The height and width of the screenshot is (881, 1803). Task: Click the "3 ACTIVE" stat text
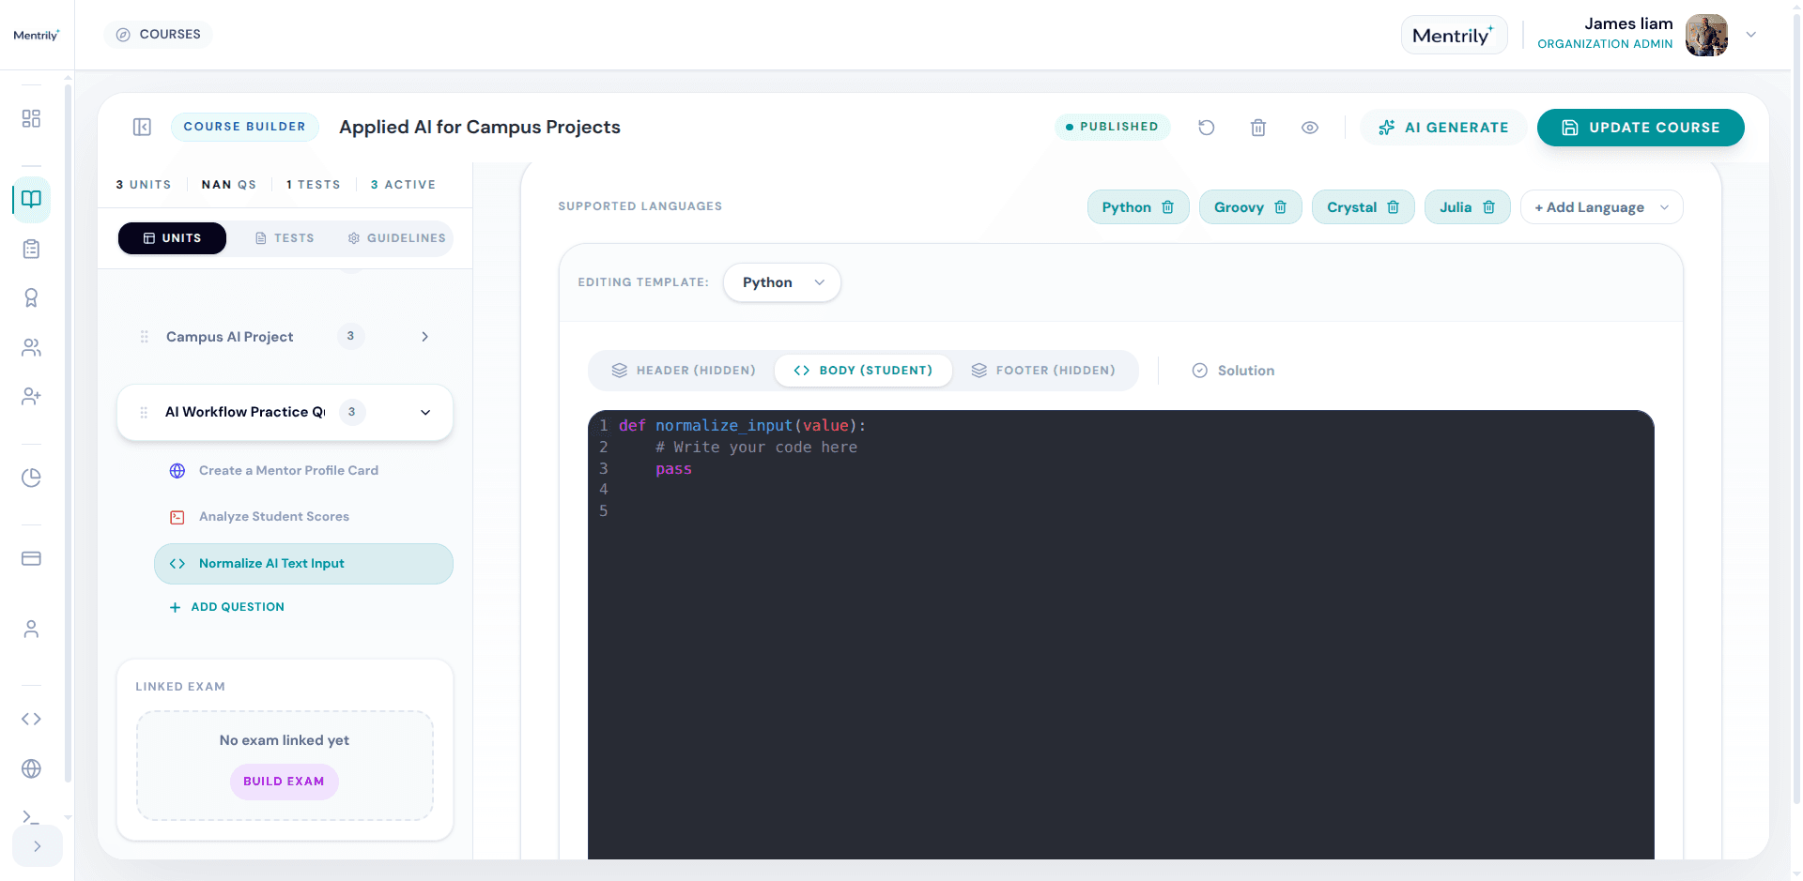[x=403, y=185]
